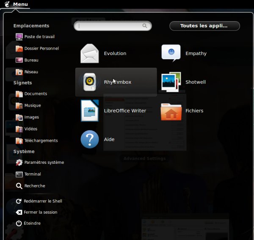Screen dimensions: 254x240
Task: Click the GNOME foot logo in top bar
Action: pos(7,4)
